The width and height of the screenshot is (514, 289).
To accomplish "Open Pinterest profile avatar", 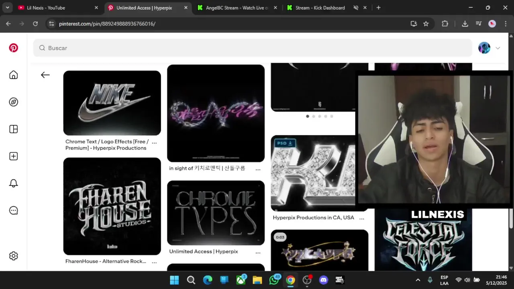I will click(484, 48).
